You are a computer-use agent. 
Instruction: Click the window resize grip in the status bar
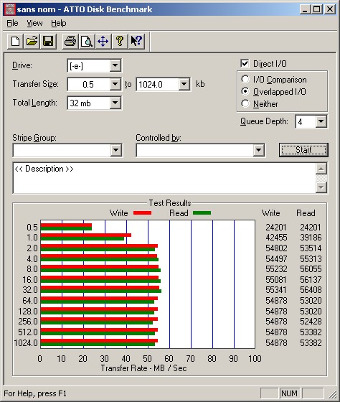(332, 393)
